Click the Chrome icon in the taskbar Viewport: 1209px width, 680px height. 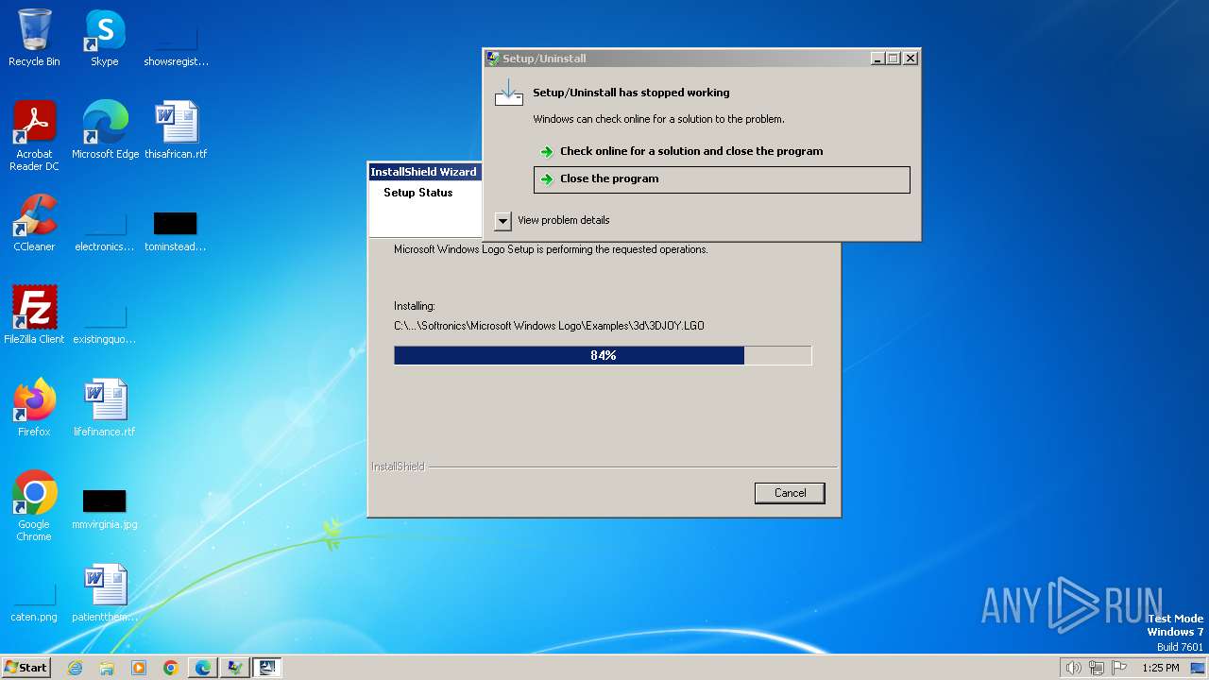(x=171, y=668)
